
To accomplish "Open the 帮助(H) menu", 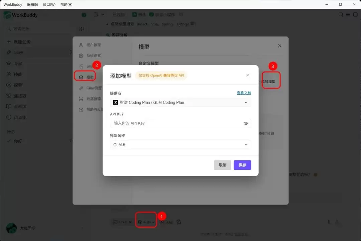I will tap(66, 4).
